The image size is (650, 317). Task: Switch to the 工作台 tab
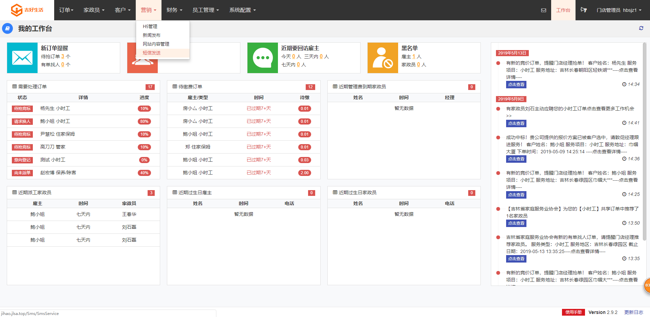point(563,10)
